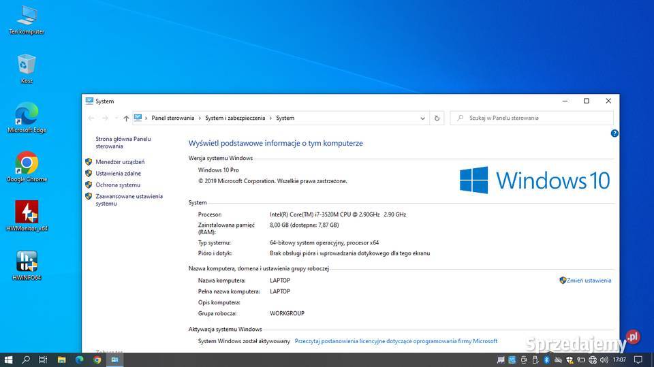Open taskbar search magnifier
The height and width of the screenshot is (367, 654).
coord(26,360)
